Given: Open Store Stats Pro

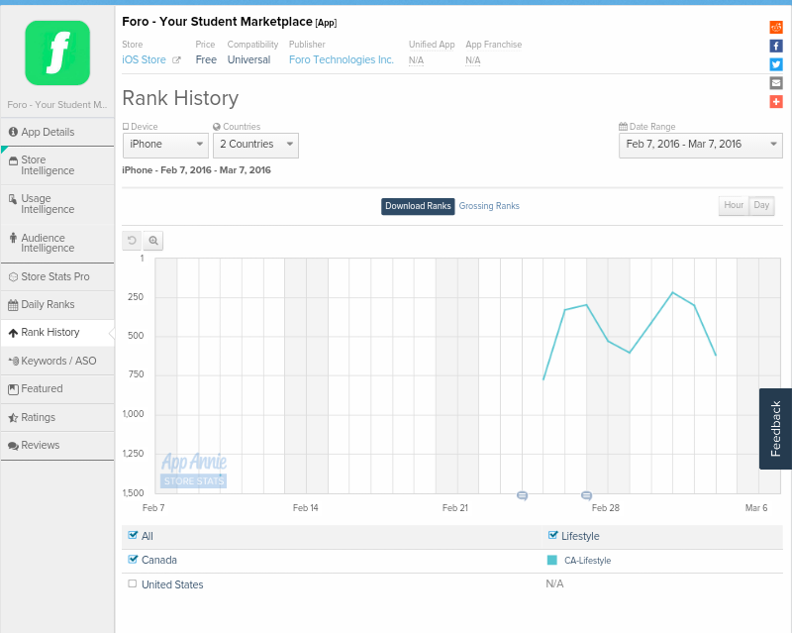Looking at the screenshot, I should pyautogui.click(x=57, y=276).
